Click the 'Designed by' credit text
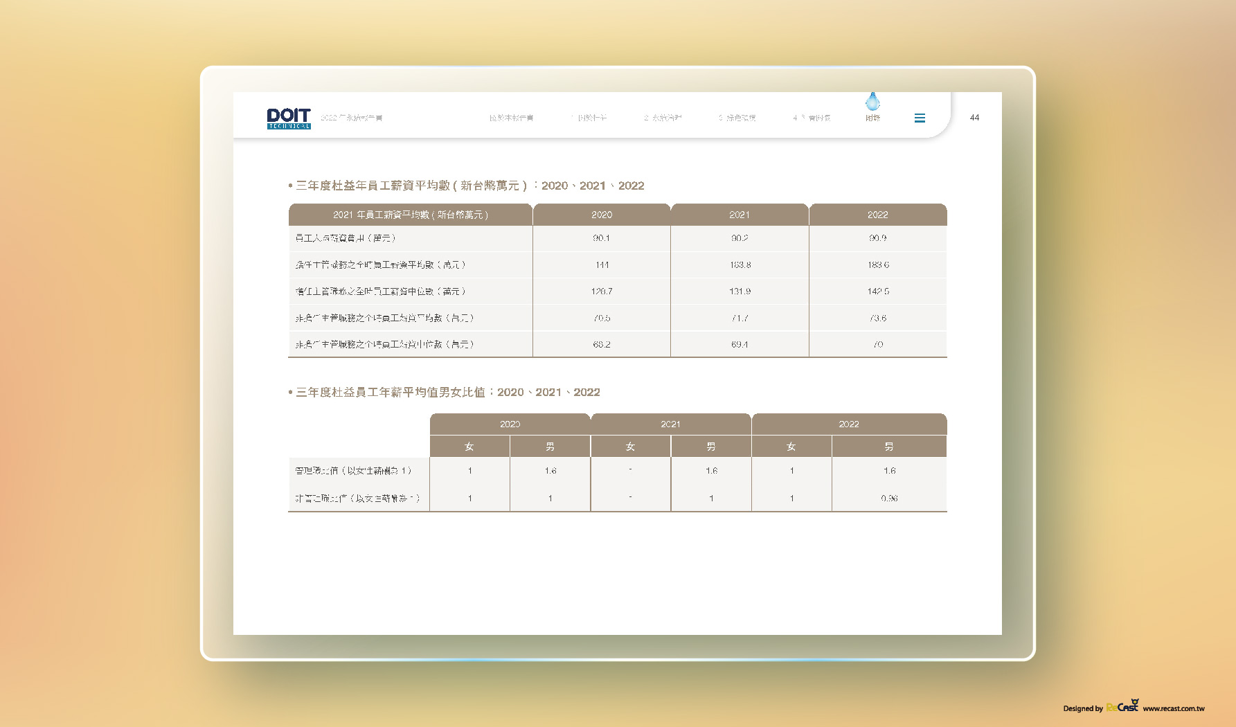The height and width of the screenshot is (727, 1236). (x=1083, y=708)
